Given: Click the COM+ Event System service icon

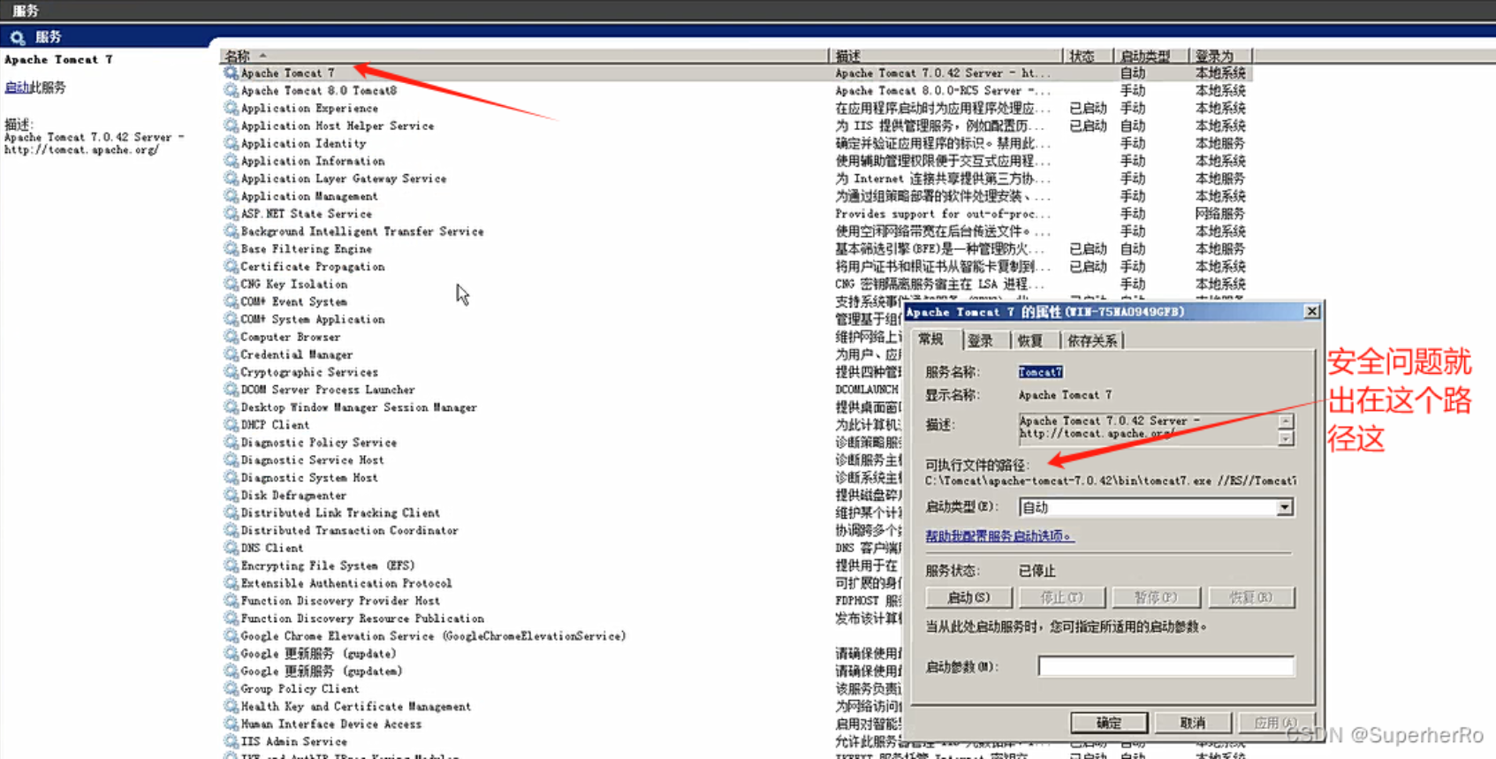Looking at the screenshot, I should coord(232,302).
